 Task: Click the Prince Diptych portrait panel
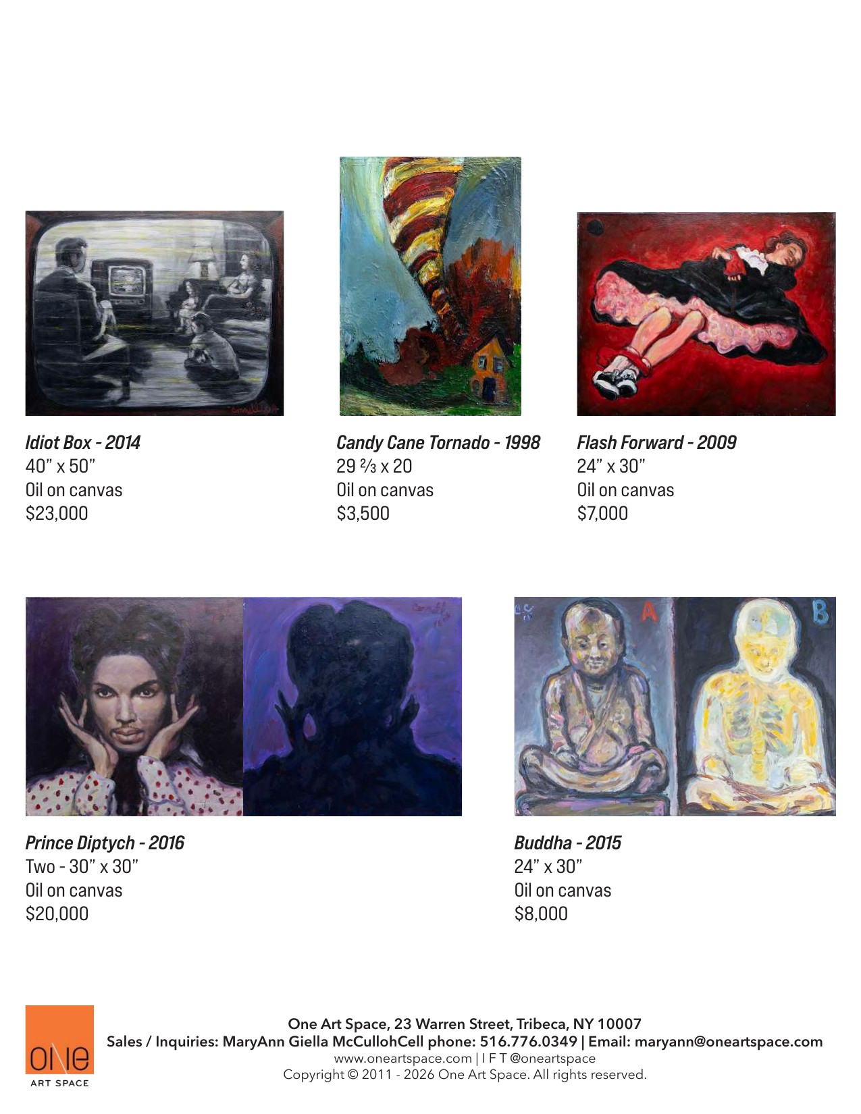pos(134,706)
